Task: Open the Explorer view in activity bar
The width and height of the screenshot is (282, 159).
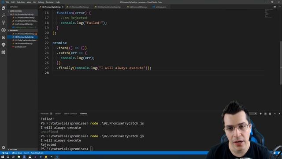Action: click(x=4, y=8)
